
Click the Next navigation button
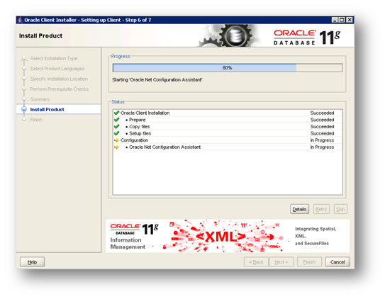click(281, 262)
